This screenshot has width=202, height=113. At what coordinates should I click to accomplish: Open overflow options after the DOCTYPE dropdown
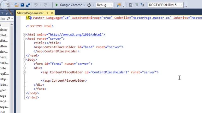[186, 6]
